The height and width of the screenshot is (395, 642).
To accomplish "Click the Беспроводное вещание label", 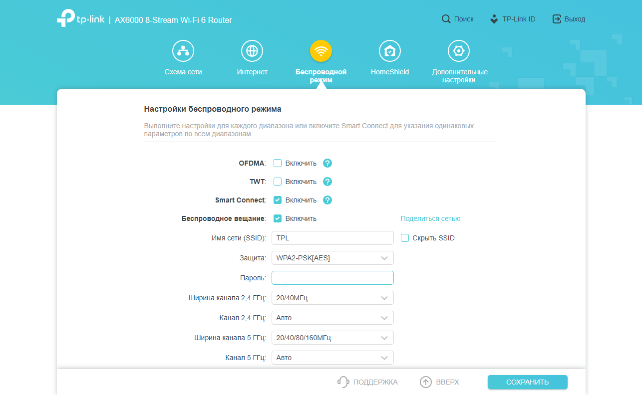I will point(223,218).
